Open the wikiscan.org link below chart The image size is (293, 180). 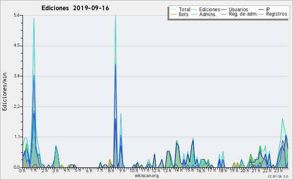pos(146,176)
